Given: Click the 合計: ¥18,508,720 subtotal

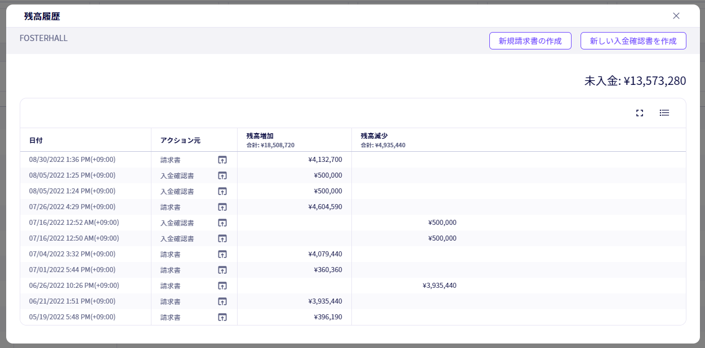Looking at the screenshot, I should (270, 145).
